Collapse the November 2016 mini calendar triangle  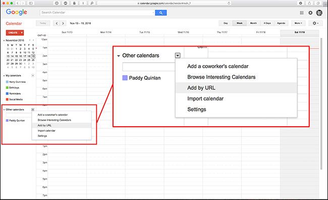pos(4,40)
